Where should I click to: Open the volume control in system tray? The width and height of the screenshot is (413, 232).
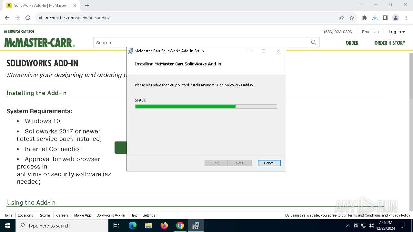371,226
